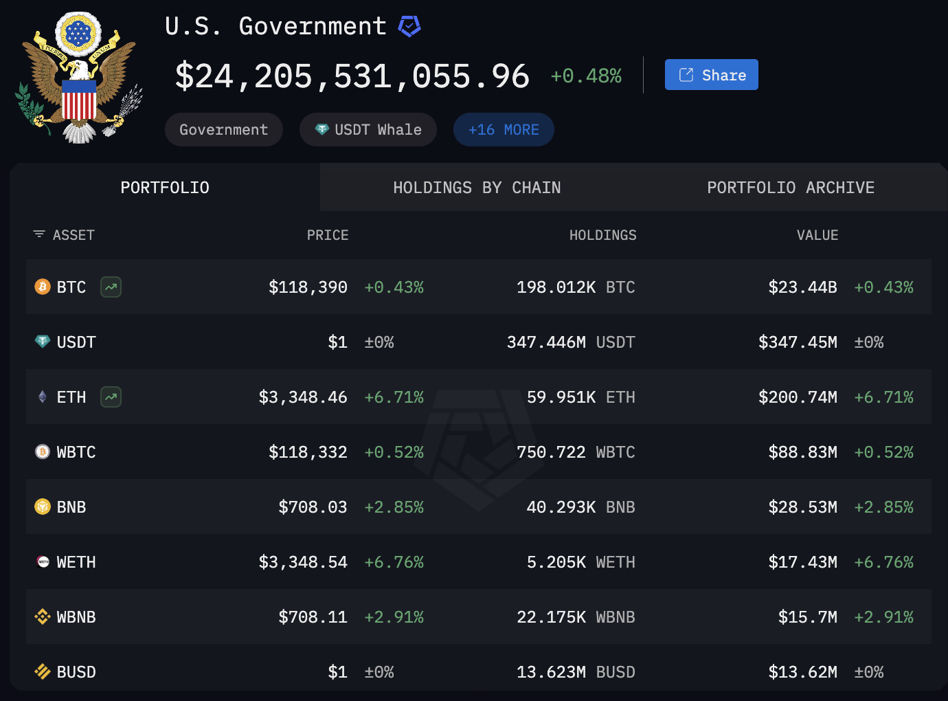
Task: Click the $347.45M USDT value
Action: pyautogui.click(x=798, y=342)
